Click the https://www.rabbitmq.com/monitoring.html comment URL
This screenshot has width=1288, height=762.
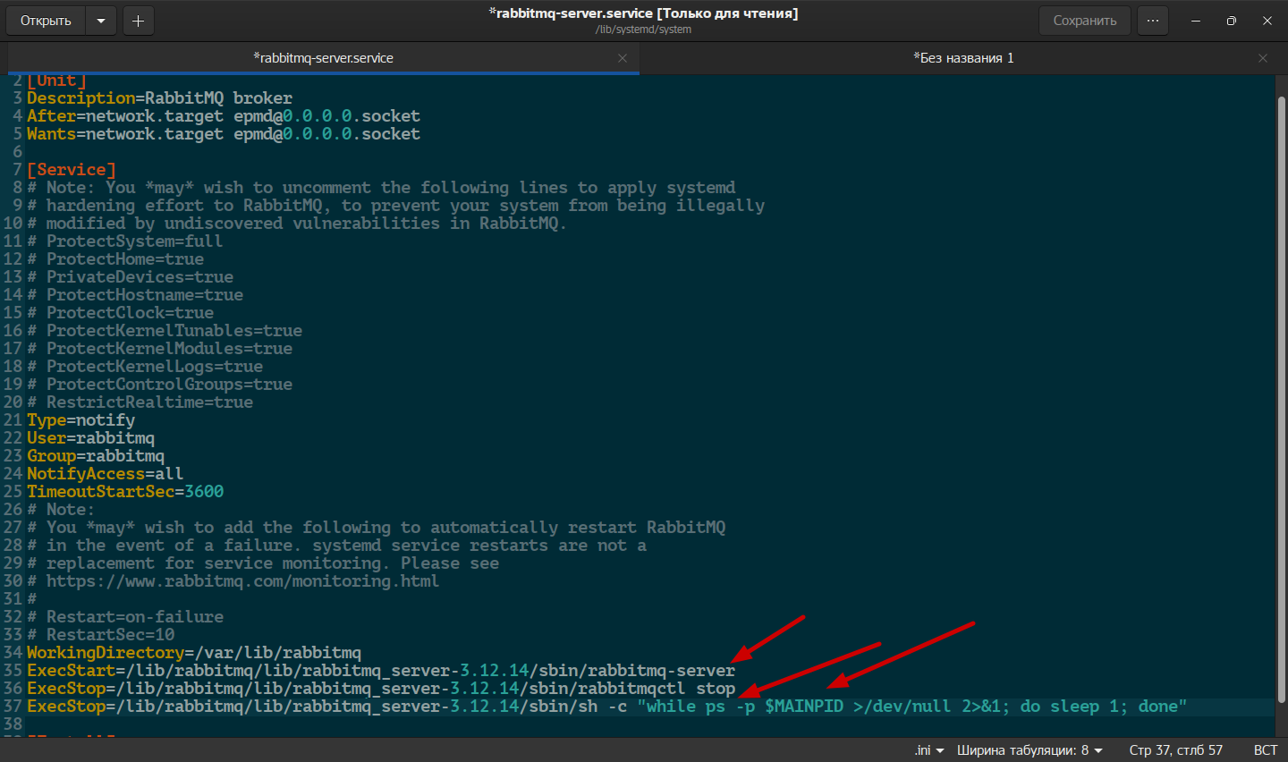243,581
